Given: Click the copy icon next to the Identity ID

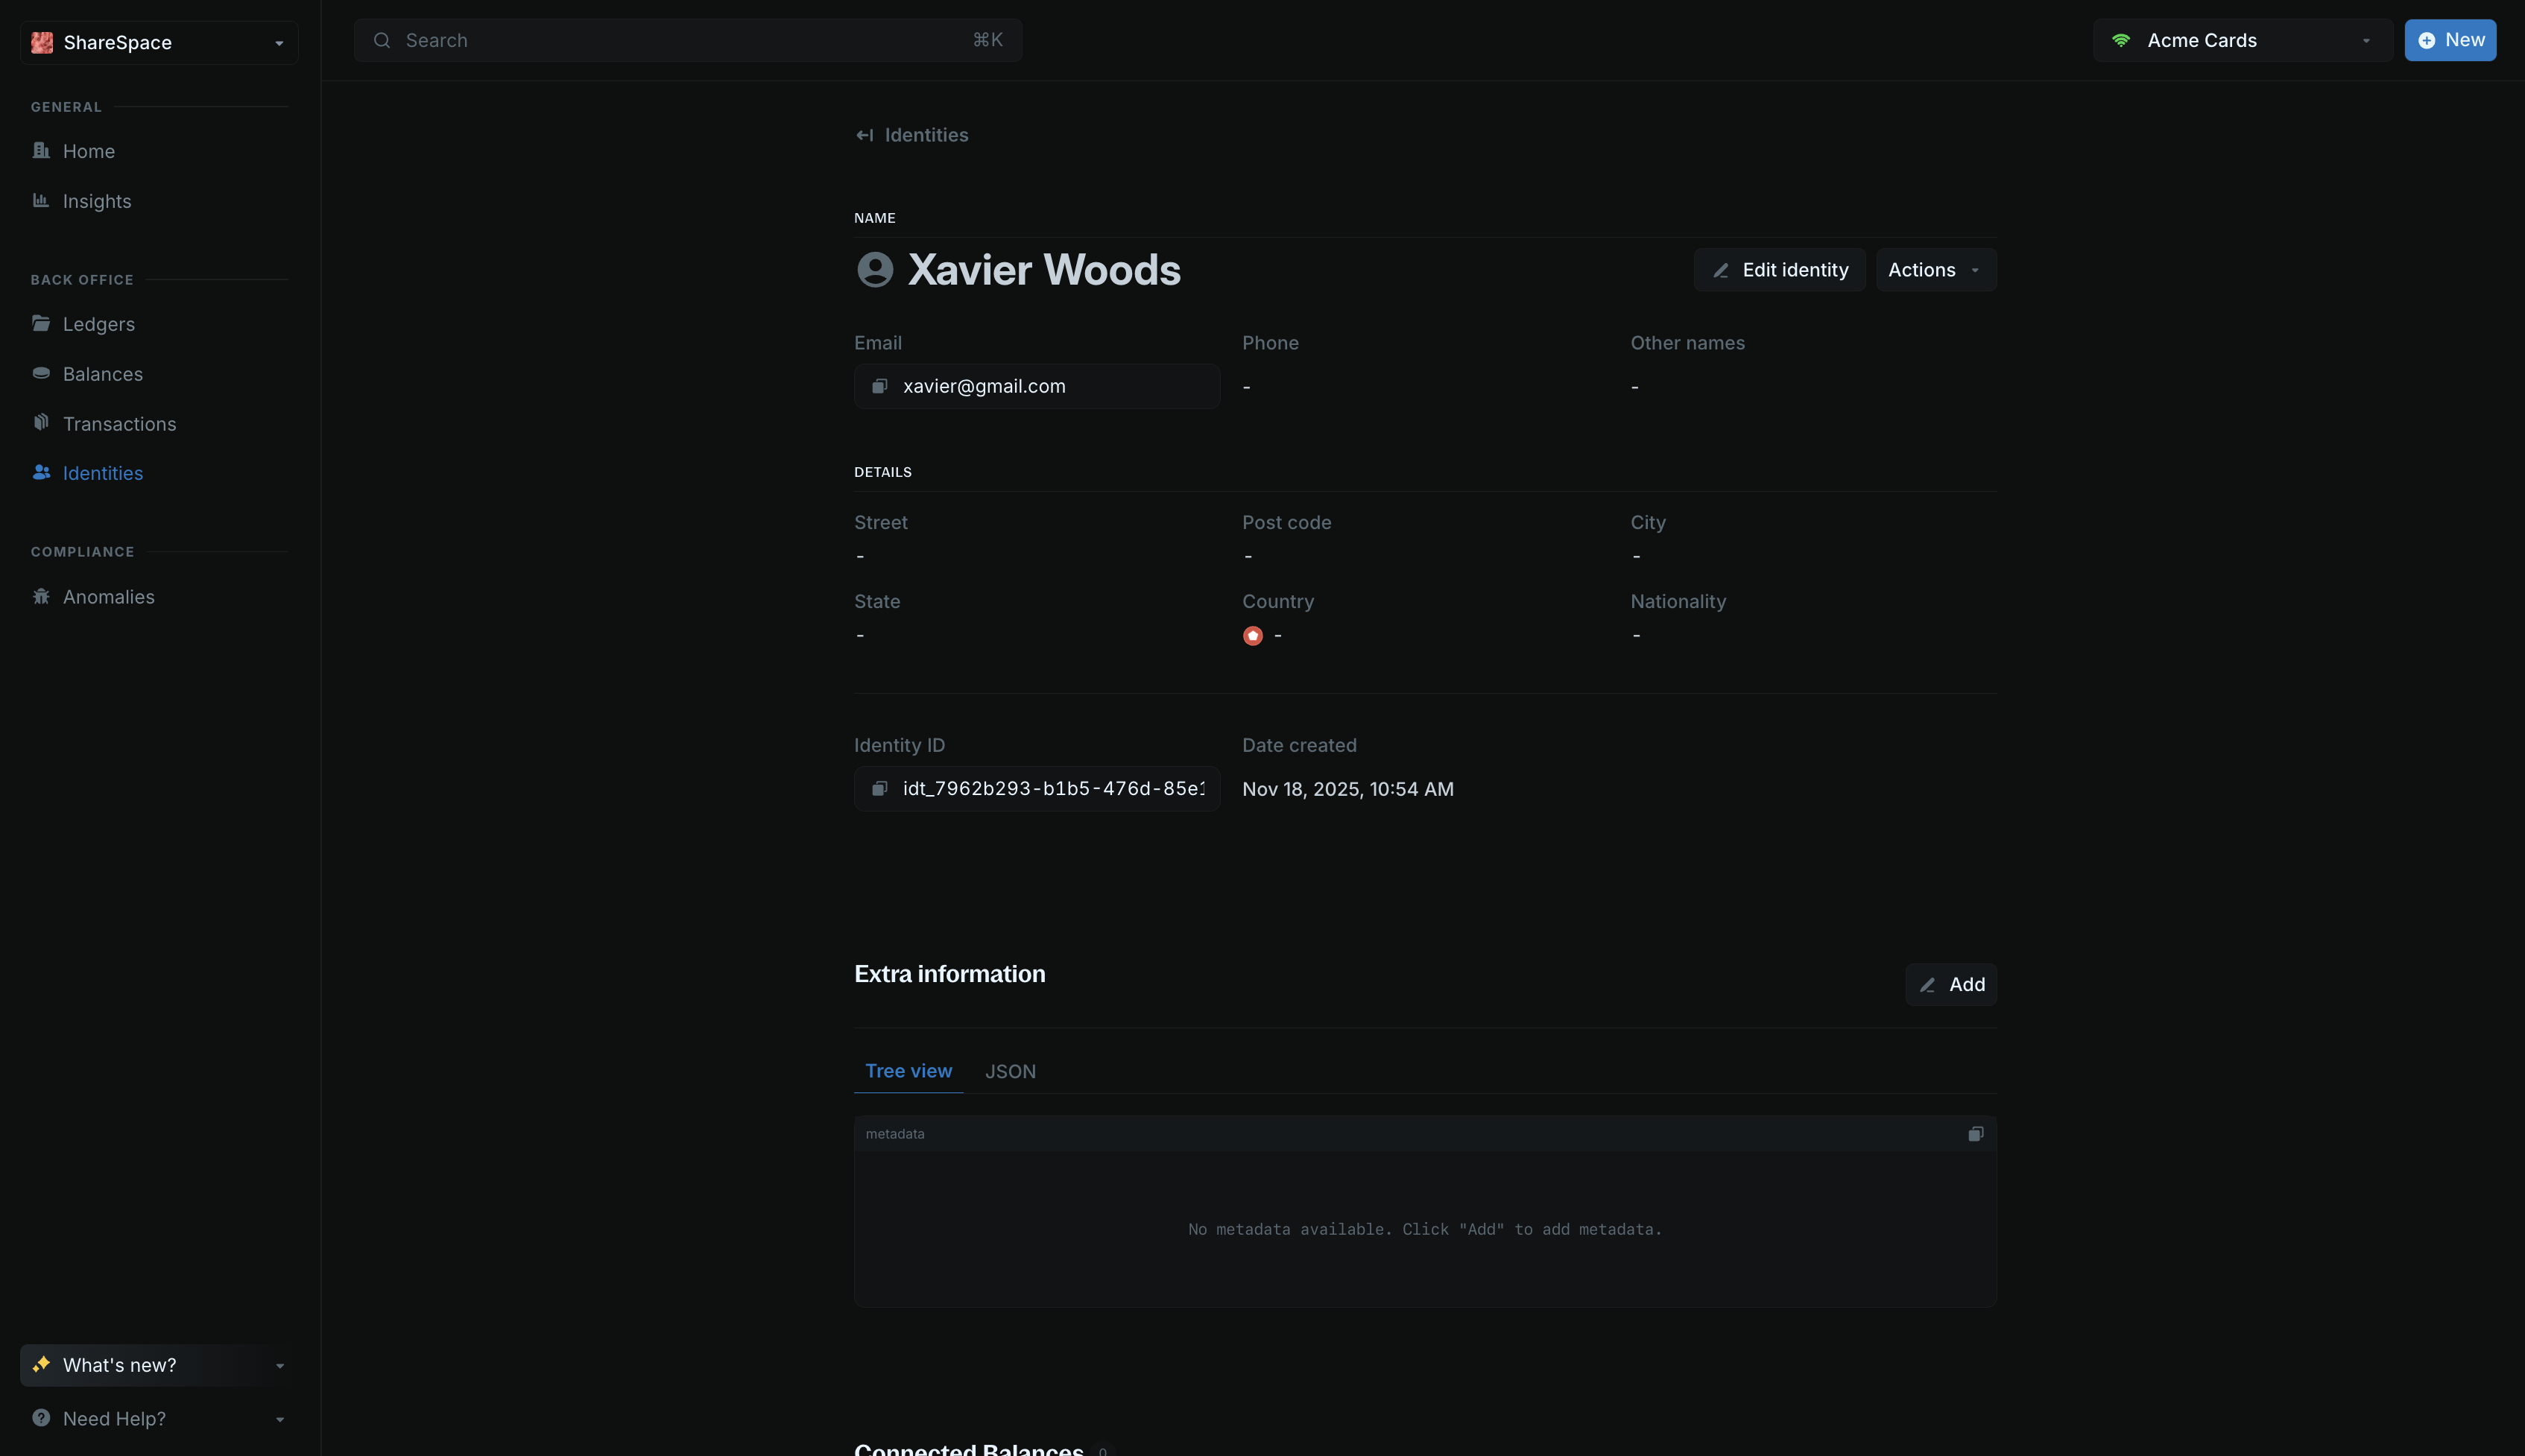Looking at the screenshot, I should tap(879, 789).
